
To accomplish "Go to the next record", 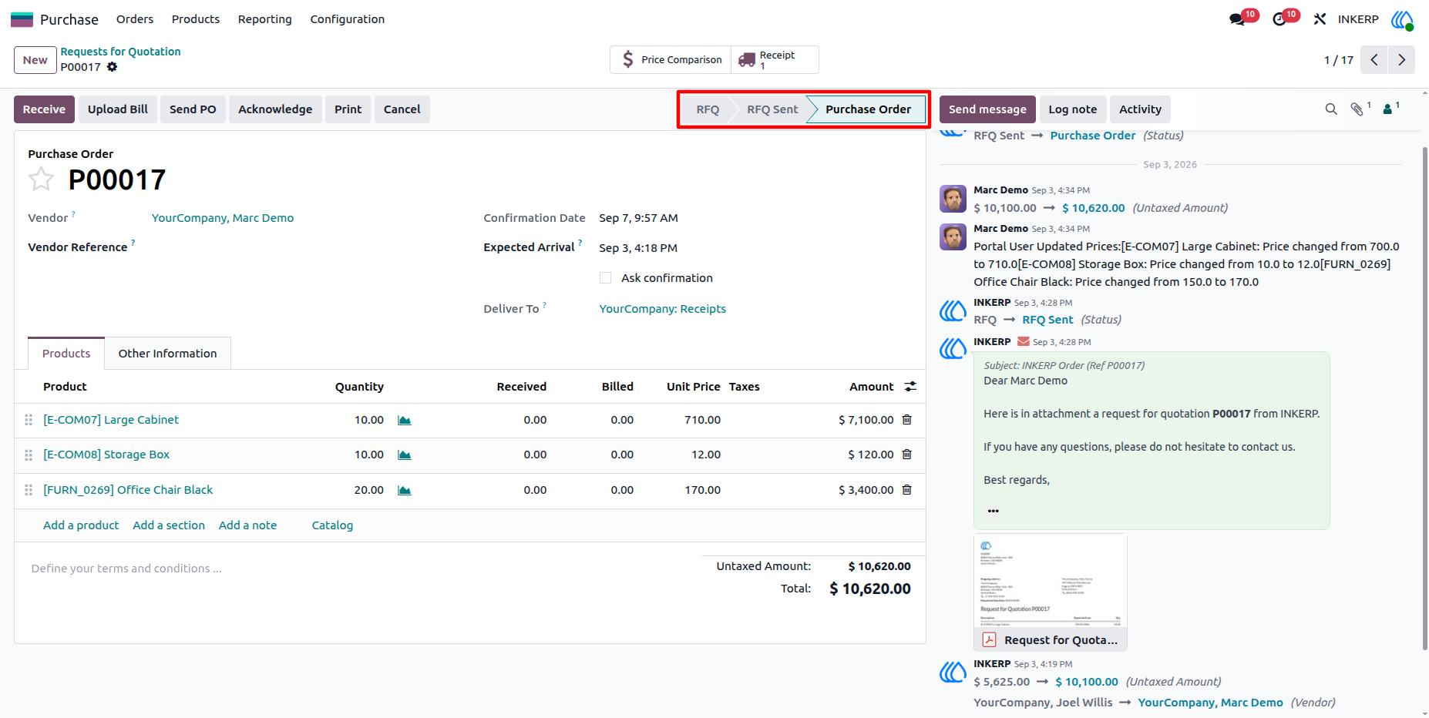I will [x=1402, y=60].
